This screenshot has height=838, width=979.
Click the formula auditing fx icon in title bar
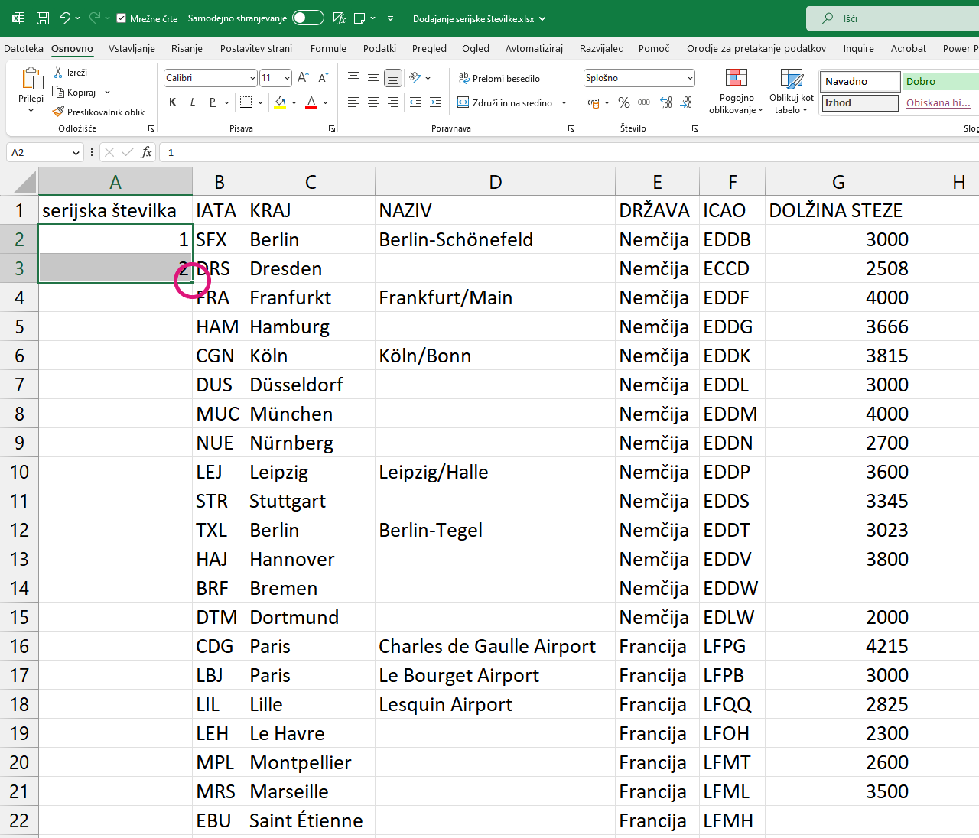point(340,18)
